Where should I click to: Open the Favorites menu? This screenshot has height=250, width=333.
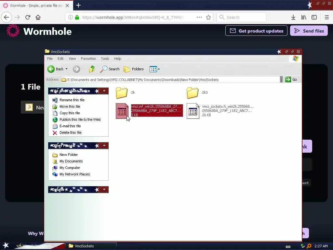click(88, 59)
